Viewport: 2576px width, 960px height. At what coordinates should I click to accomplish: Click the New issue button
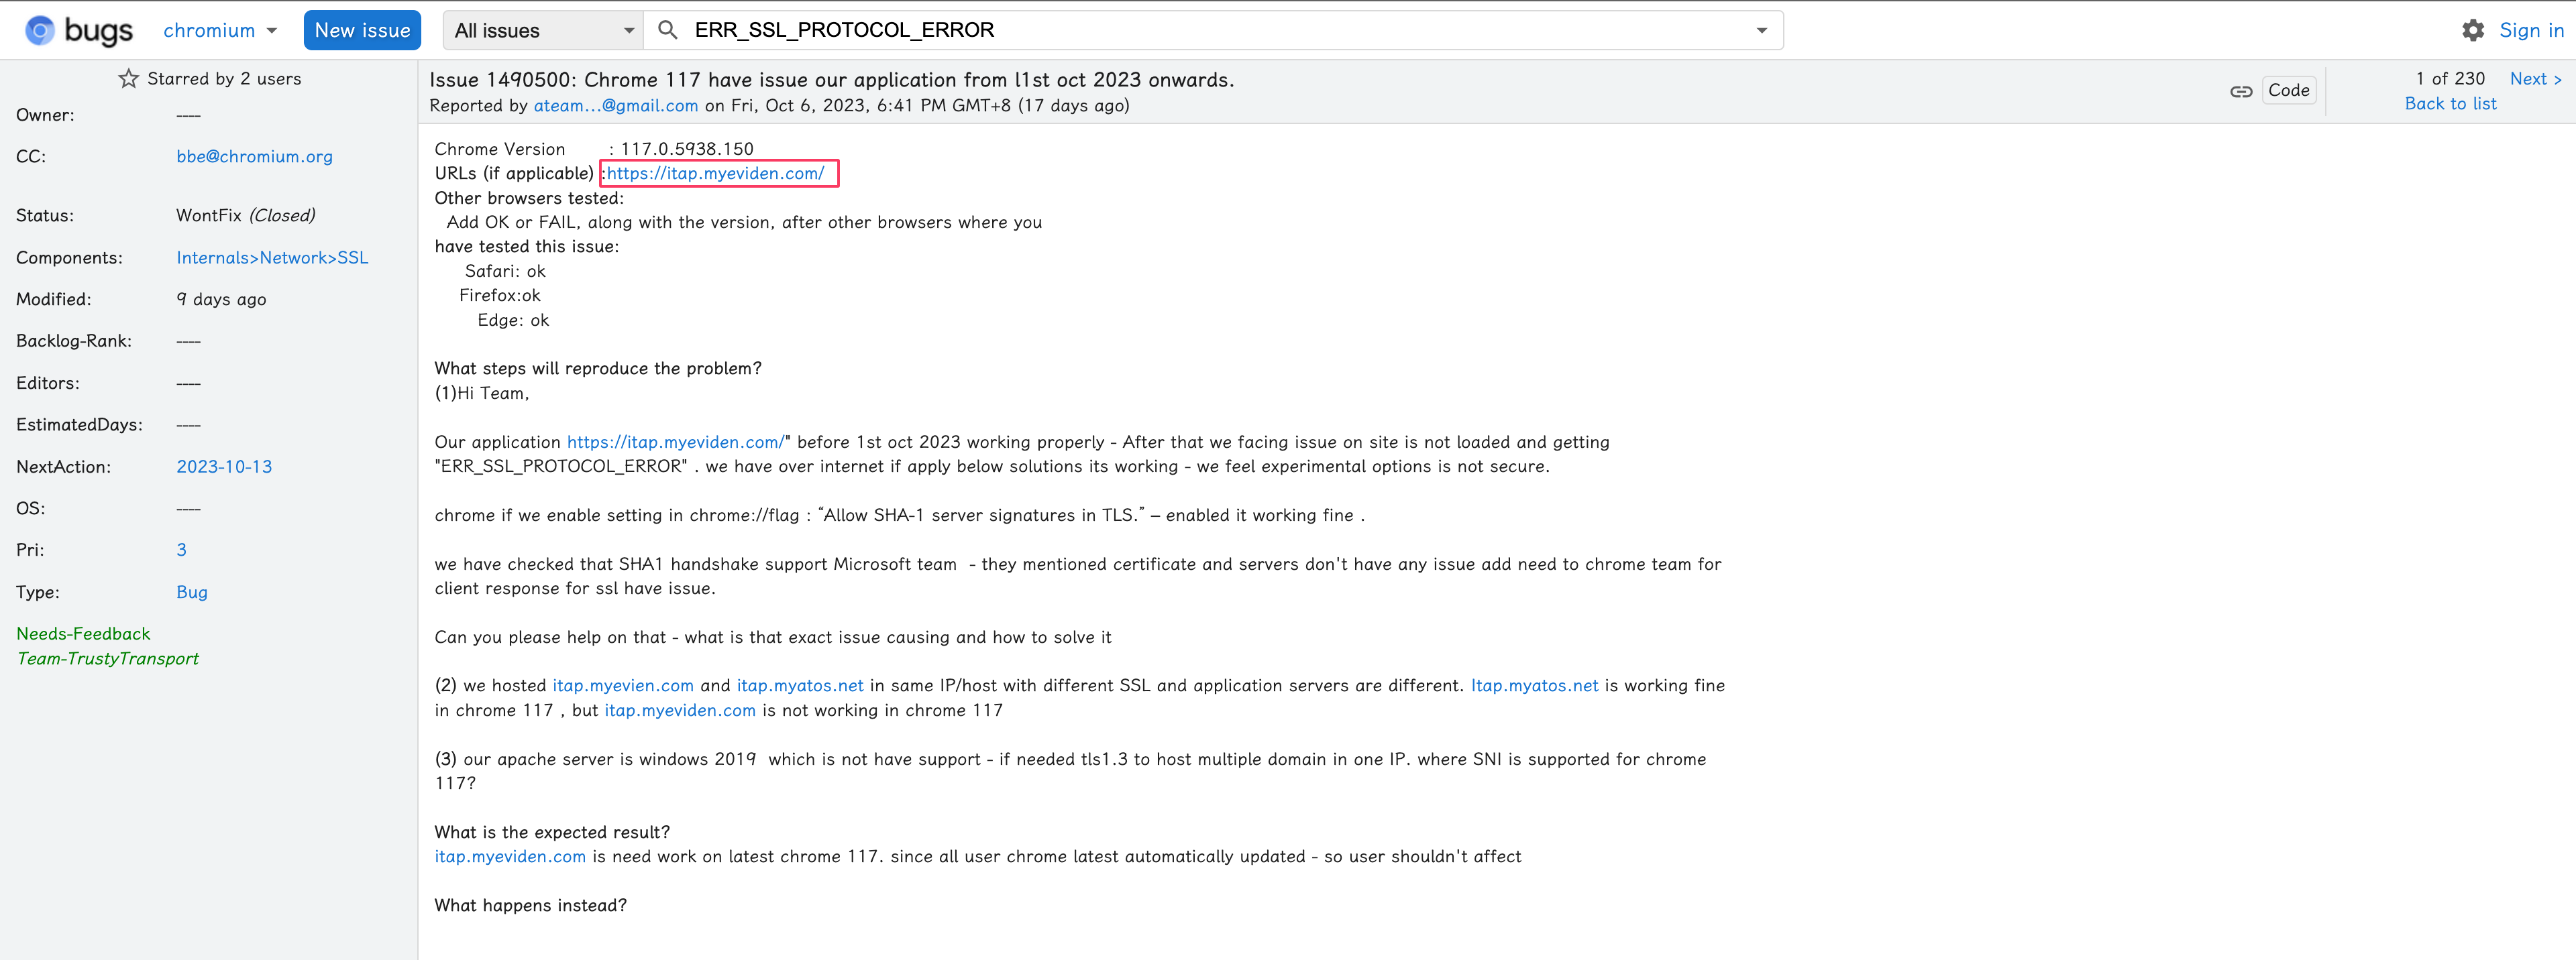coord(362,31)
